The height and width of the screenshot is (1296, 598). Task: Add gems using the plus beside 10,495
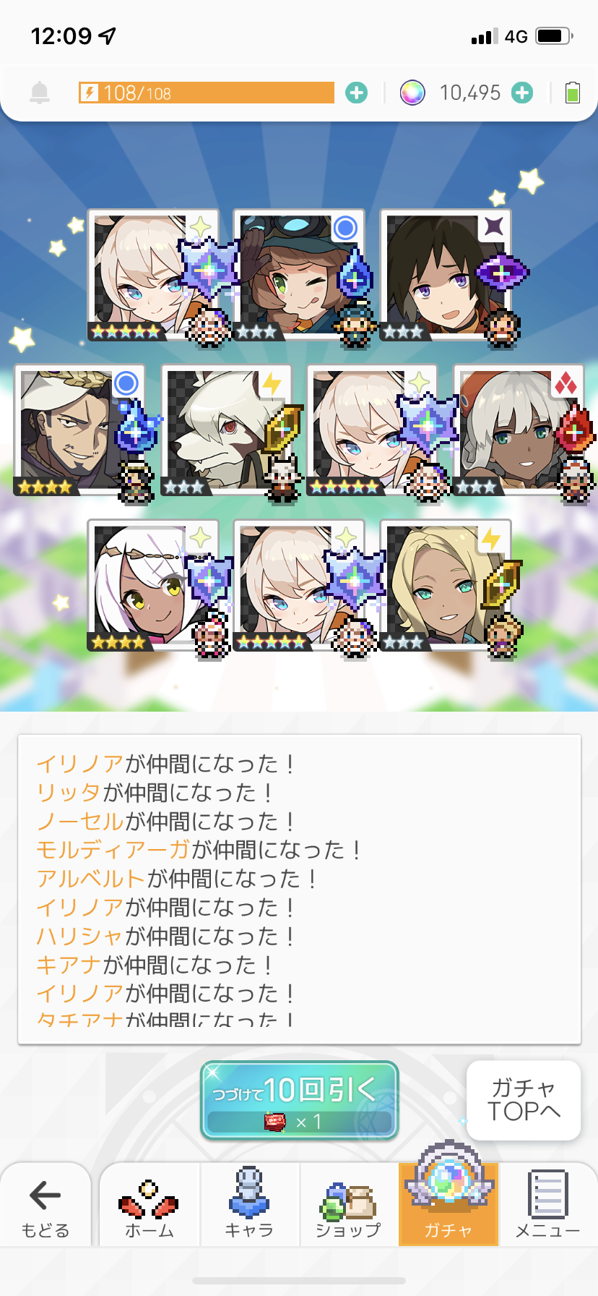click(522, 93)
